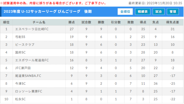The height and width of the screenshot is (104, 184).
Task: Click team 国府SC
Action: (x=20, y=52)
